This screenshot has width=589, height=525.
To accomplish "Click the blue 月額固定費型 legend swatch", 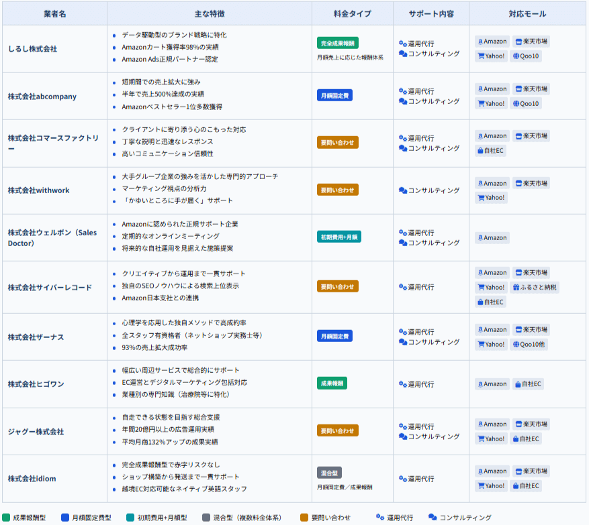I will 65,518.
